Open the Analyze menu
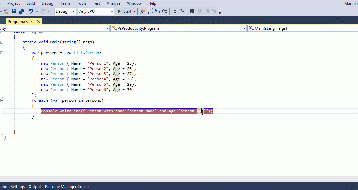 tap(113, 3)
